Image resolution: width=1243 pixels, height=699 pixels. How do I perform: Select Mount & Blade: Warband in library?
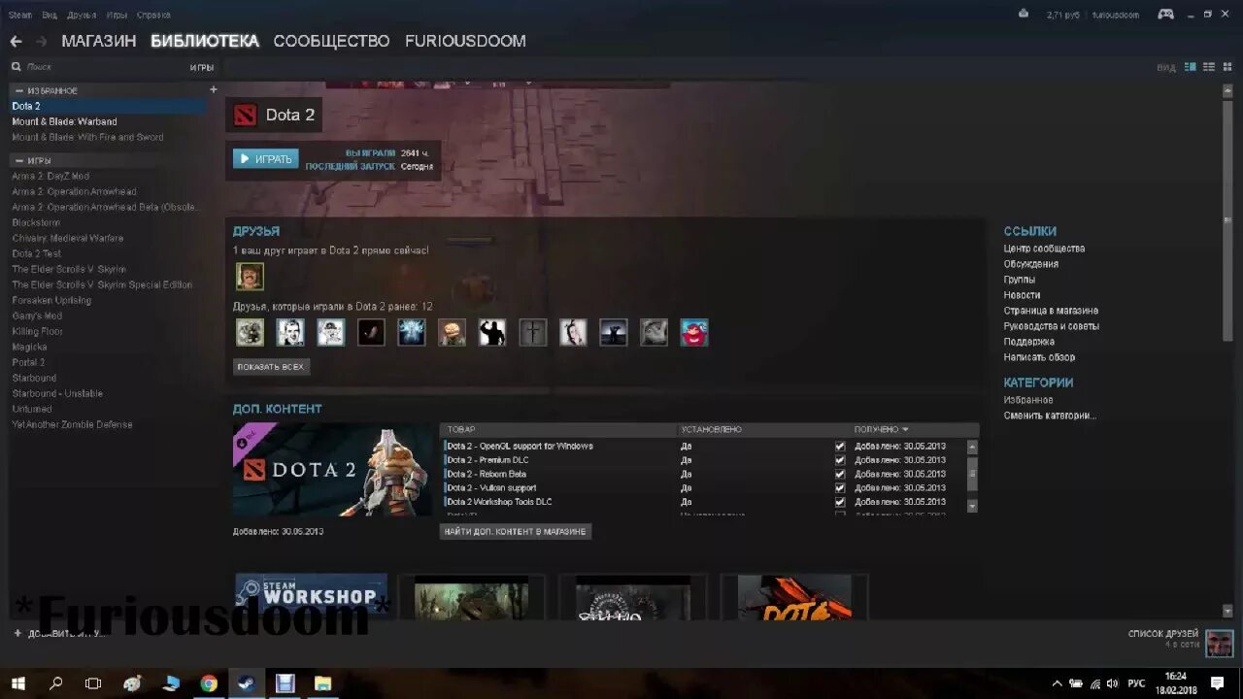(64, 121)
